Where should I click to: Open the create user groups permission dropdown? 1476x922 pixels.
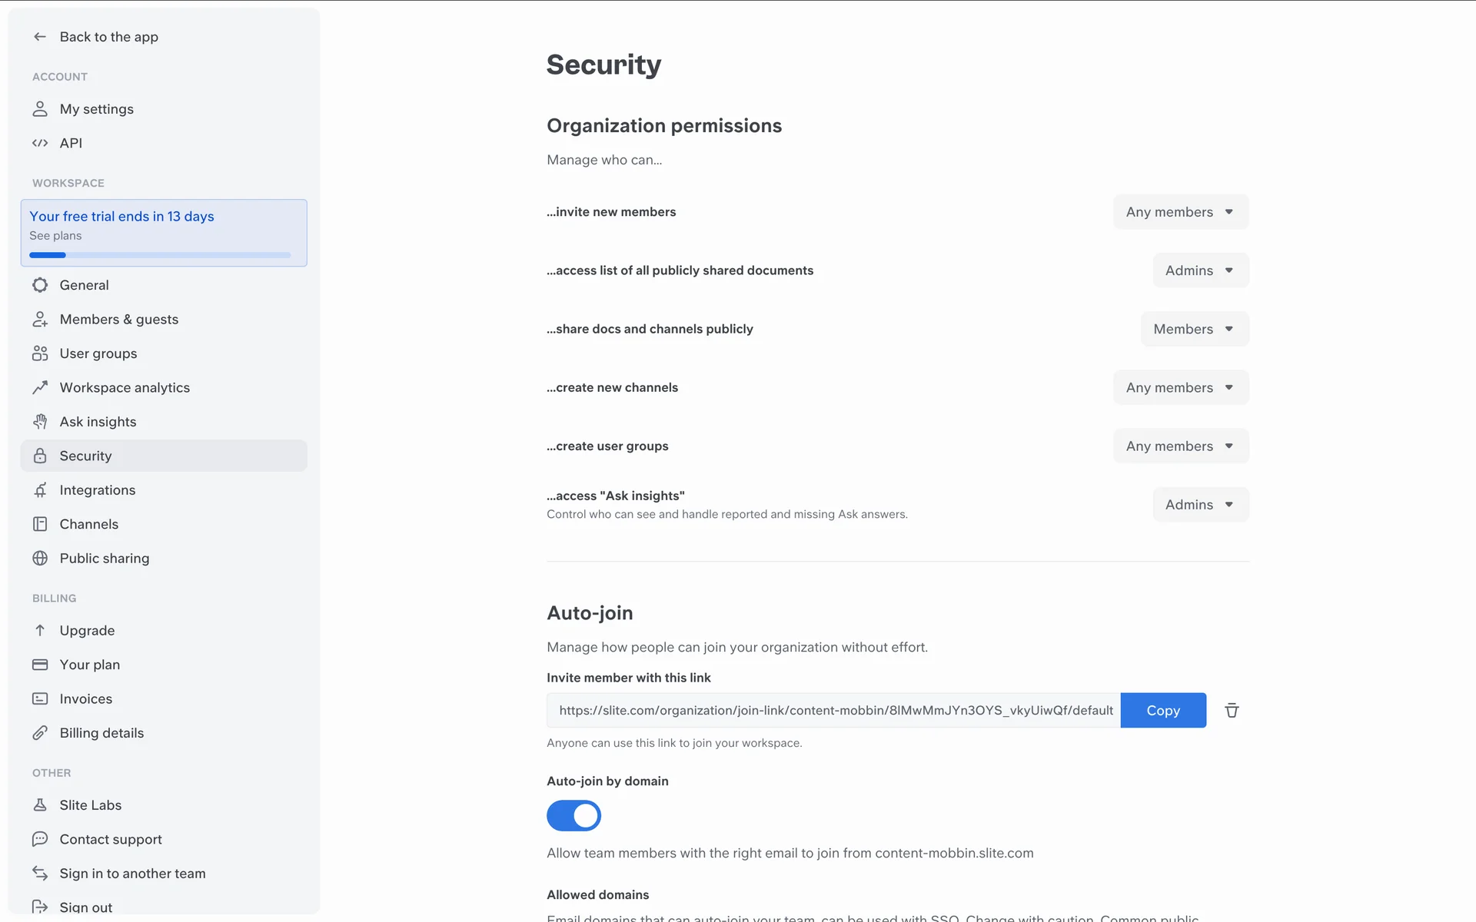(x=1180, y=446)
